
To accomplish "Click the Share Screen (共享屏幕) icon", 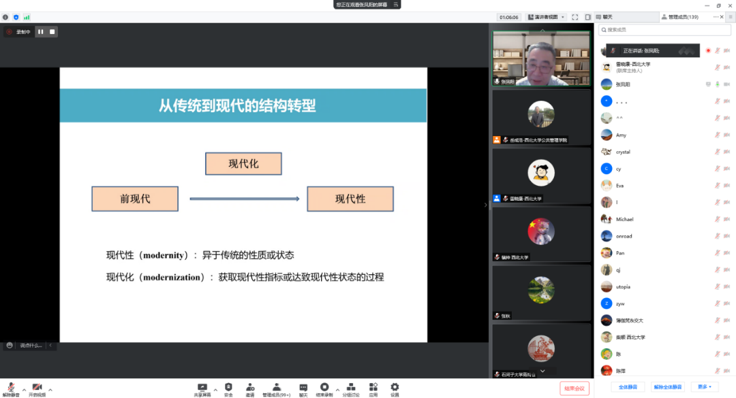I will (202, 388).
